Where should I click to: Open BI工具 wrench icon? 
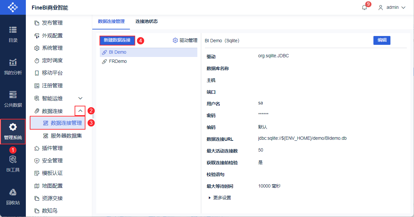(x=13, y=159)
